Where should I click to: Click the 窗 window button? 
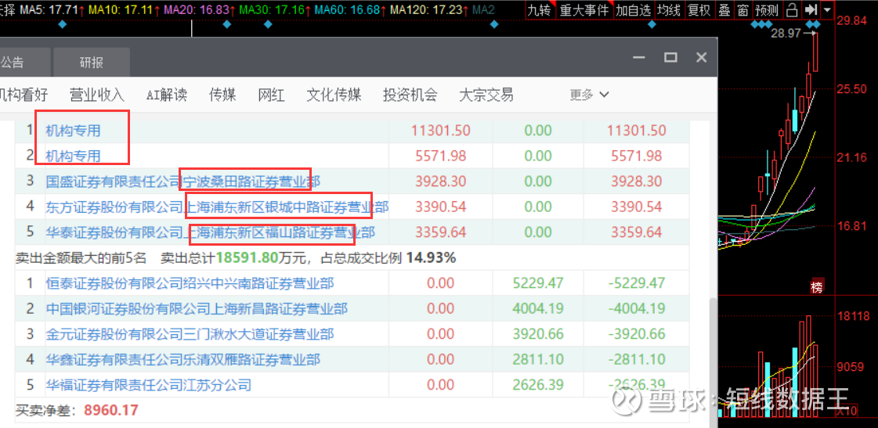(743, 9)
